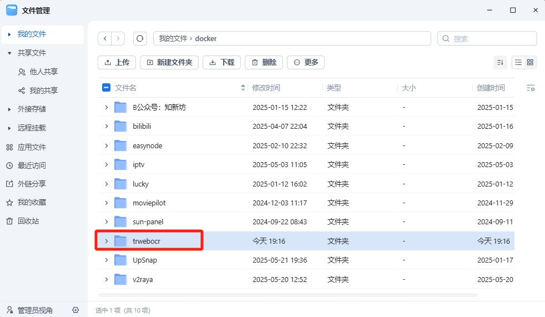Switch to list view layout
Image resolution: width=545 pixels, height=317 pixels.
tap(518, 62)
